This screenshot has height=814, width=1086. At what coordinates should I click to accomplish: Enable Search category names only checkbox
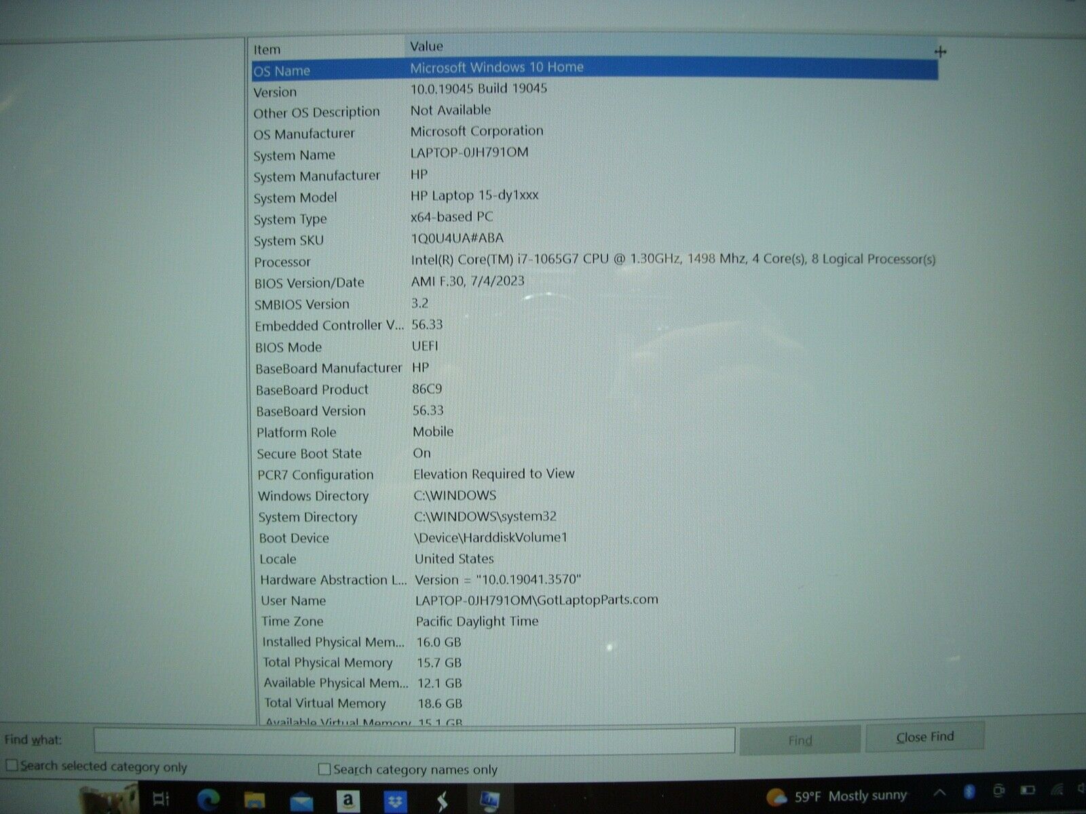324,769
